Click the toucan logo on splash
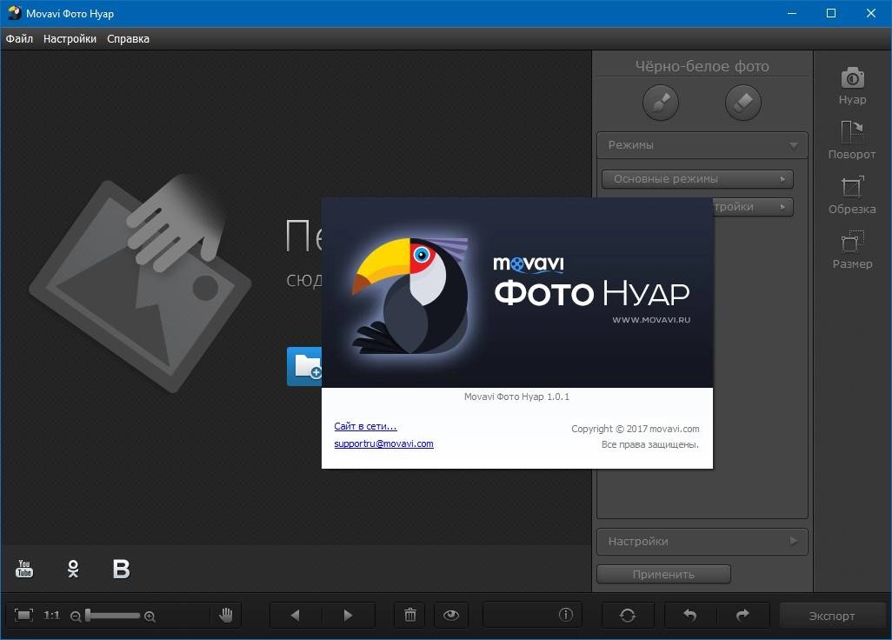Viewport: 892px width, 640px height. click(410, 295)
